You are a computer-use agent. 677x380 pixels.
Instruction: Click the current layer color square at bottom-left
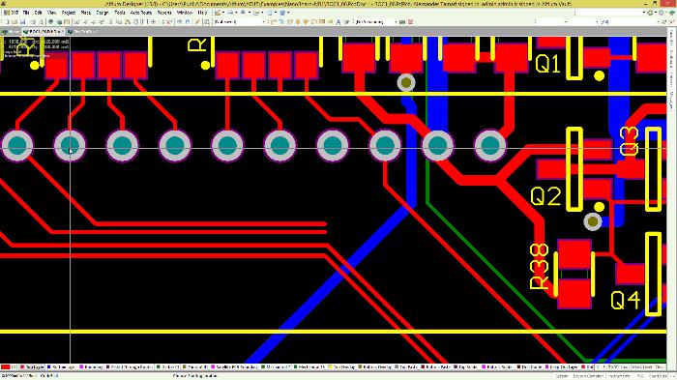click(x=5, y=367)
